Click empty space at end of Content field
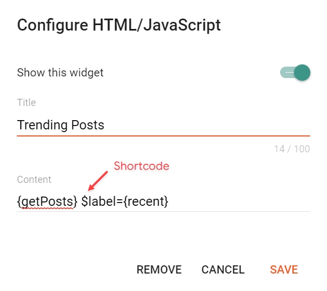The image size is (327, 291). (245, 201)
